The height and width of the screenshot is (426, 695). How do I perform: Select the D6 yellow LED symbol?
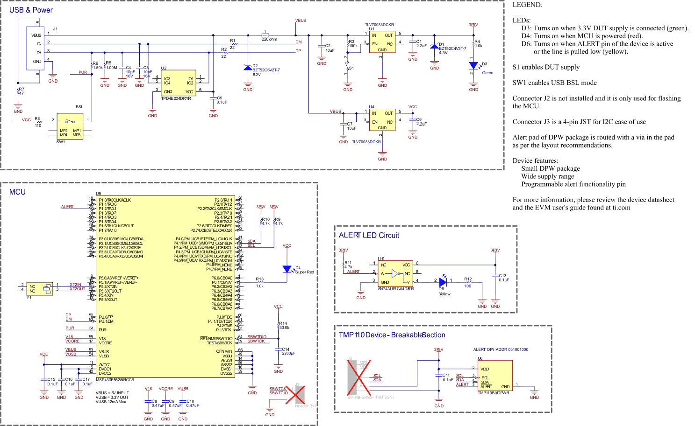tap(443, 281)
